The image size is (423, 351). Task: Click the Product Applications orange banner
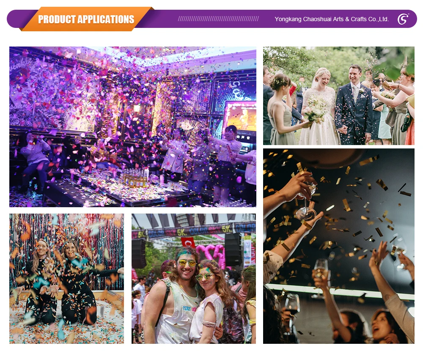tap(86, 19)
